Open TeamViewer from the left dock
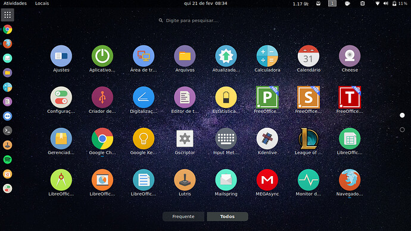The image size is (411, 231). click(x=7, y=116)
